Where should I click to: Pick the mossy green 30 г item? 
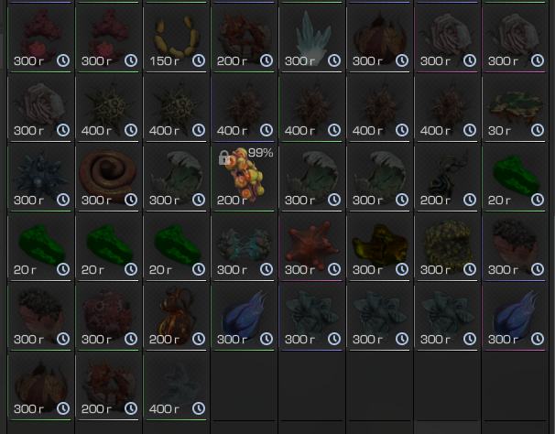coord(515,106)
